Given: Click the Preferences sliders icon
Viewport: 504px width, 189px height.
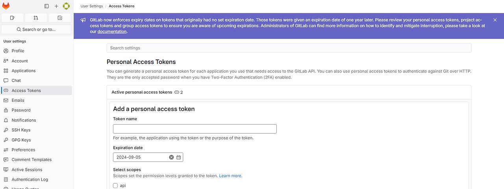Looking at the screenshot, I should click(6, 150).
